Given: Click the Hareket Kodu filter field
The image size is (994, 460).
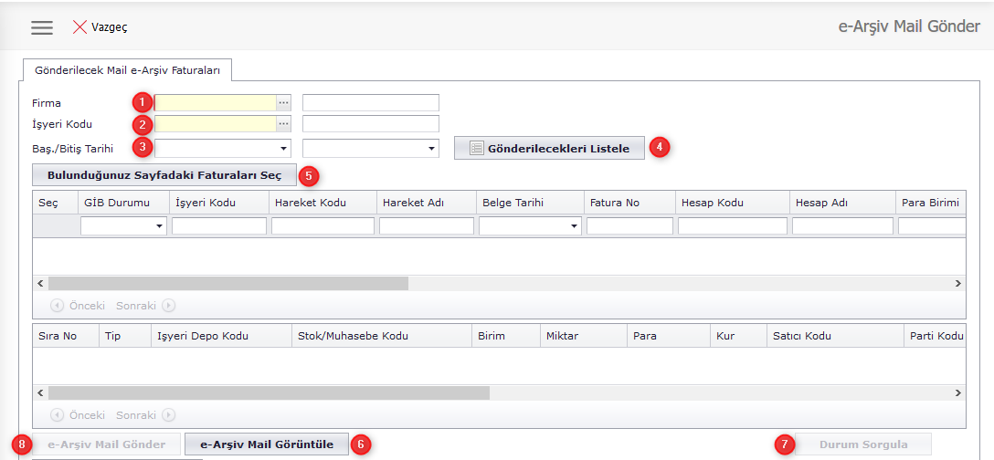Looking at the screenshot, I should (x=323, y=225).
